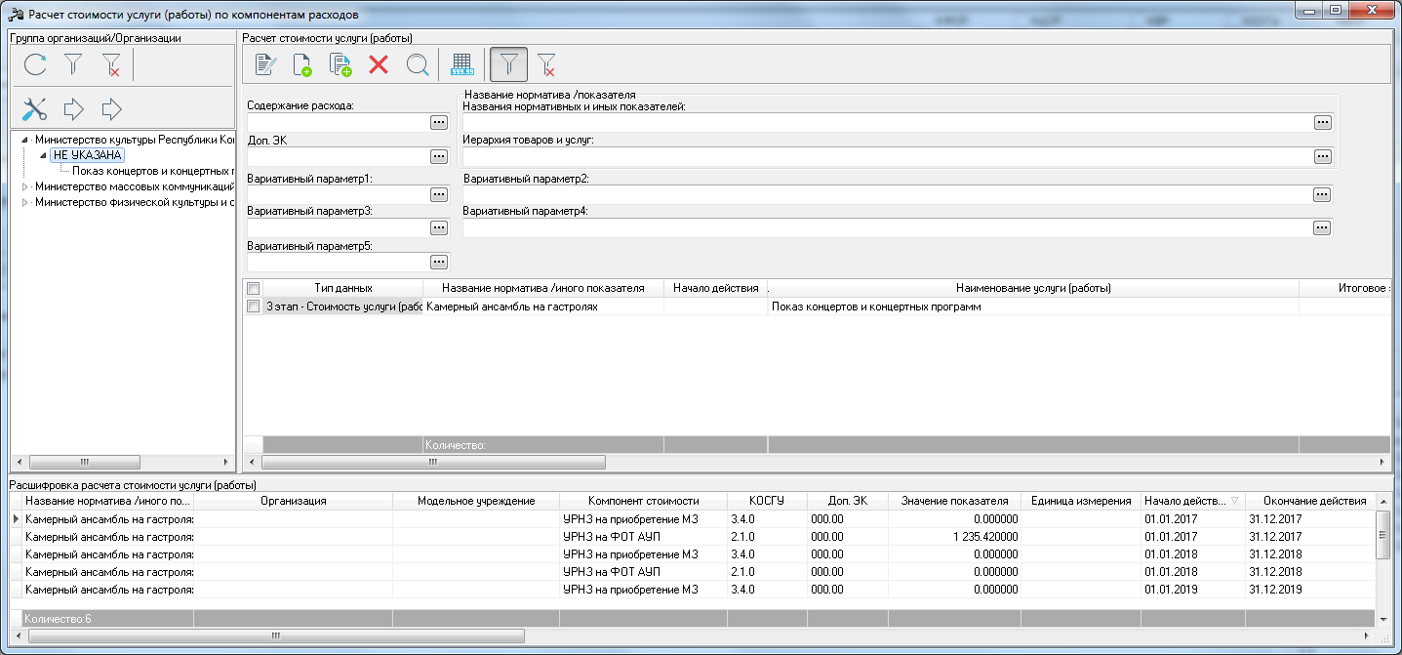The width and height of the screenshot is (1402, 655).
Task: Open the magnifying glass search icon
Action: (x=417, y=65)
